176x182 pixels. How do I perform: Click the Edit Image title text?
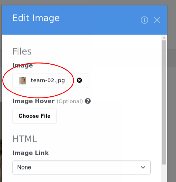(36, 18)
